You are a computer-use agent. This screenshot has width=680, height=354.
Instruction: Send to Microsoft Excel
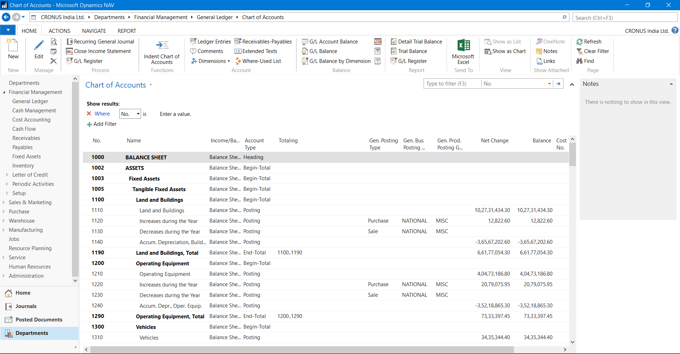(463, 52)
